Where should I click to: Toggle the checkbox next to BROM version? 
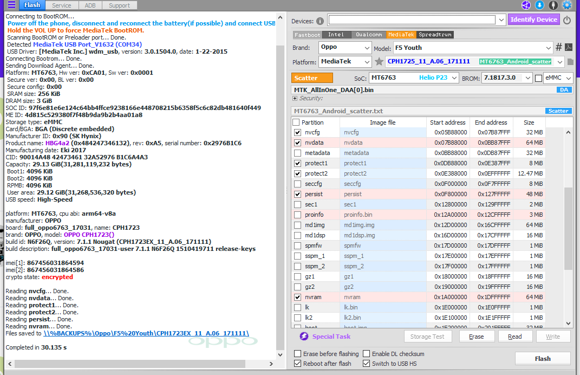[x=538, y=78]
